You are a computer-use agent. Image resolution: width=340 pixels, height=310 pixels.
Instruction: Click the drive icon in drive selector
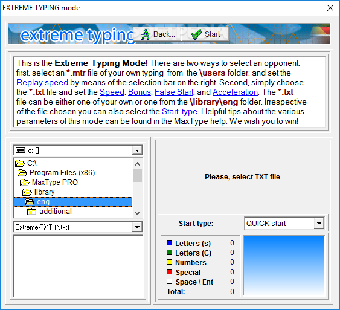click(x=21, y=150)
